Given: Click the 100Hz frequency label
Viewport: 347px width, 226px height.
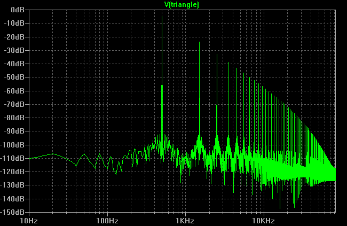Looking at the screenshot, I should click(107, 221).
